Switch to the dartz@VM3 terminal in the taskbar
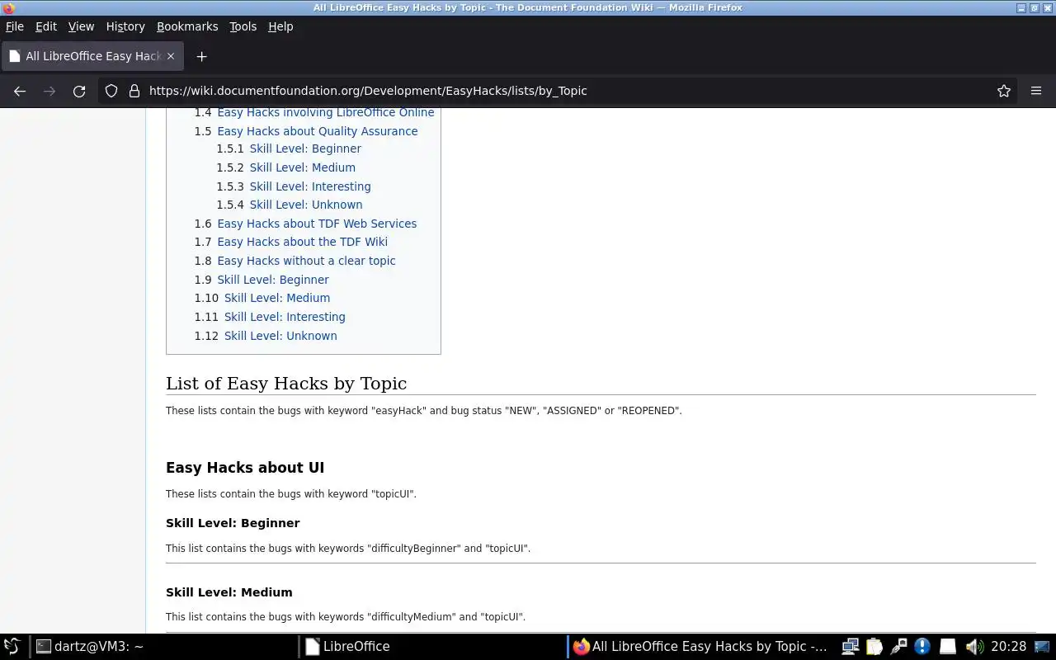Screen dimensions: 1056x660 [163, 646]
